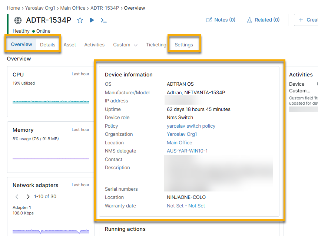Open Related (0) items
318x236 pixels.
[263, 20]
